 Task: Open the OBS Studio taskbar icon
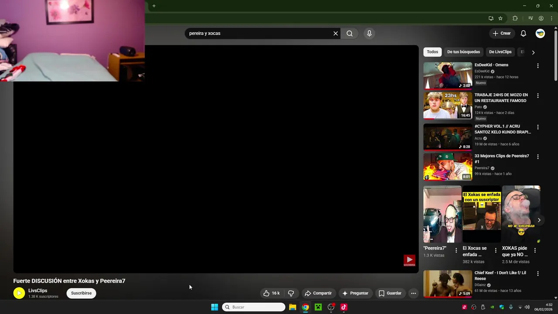click(331, 307)
